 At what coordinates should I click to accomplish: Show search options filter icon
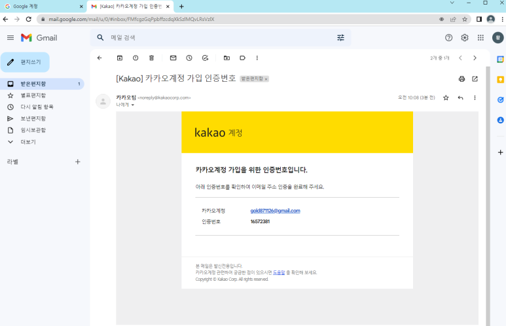[341, 38]
